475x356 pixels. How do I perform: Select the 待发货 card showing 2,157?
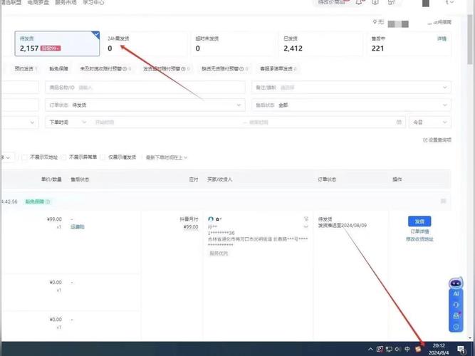click(57, 43)
